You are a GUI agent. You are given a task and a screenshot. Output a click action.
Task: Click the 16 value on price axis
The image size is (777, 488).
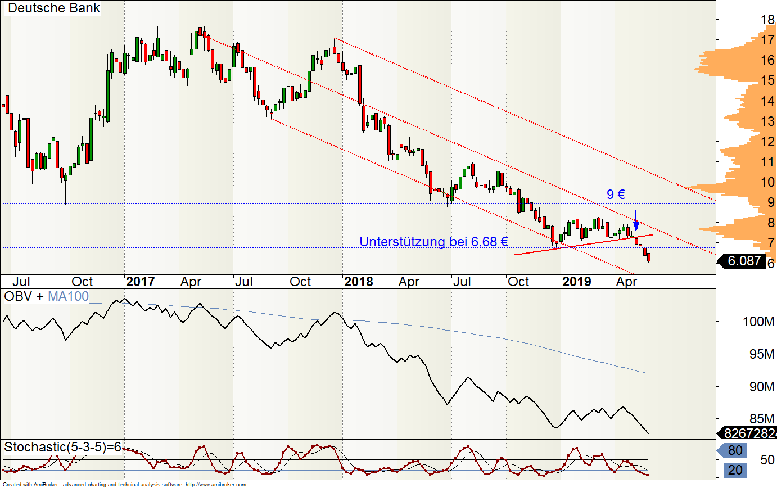pos(768,60)
